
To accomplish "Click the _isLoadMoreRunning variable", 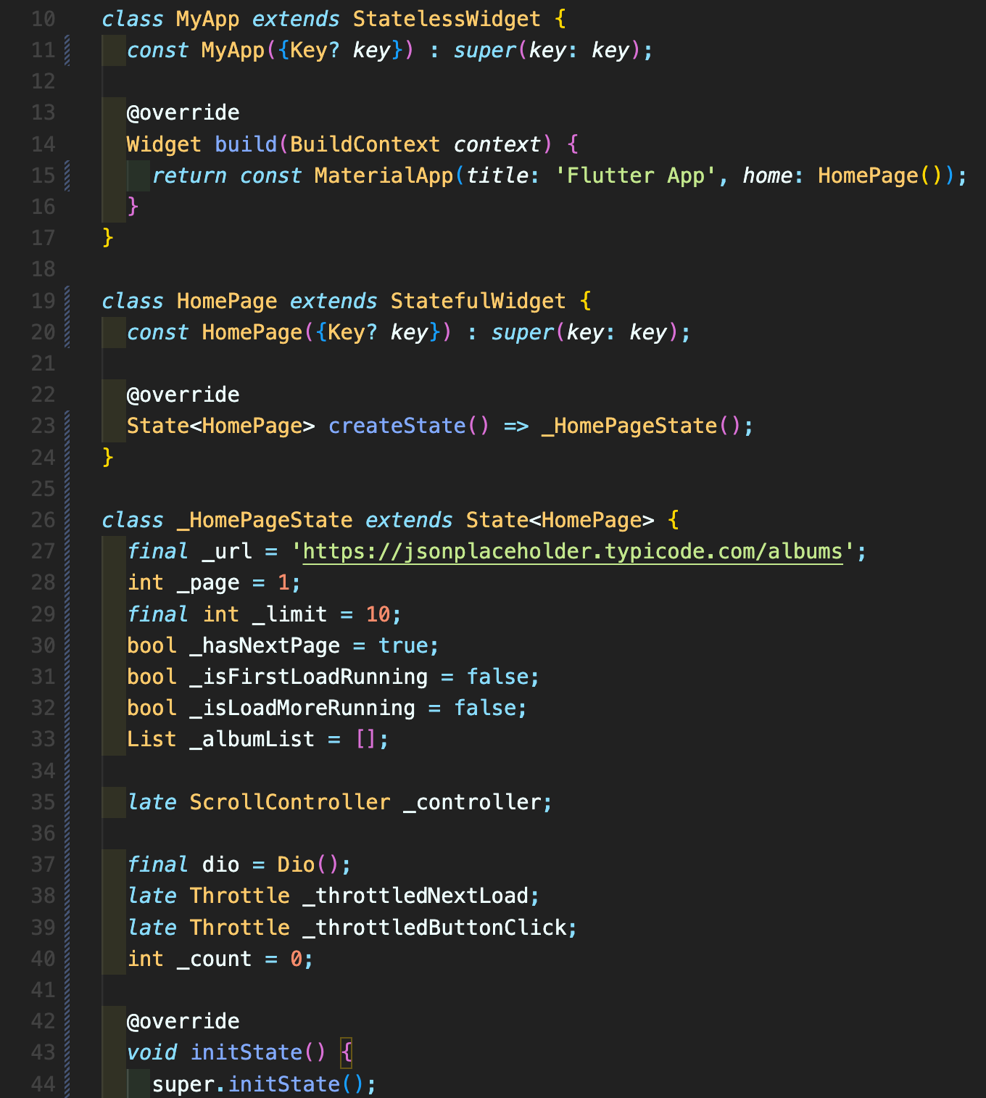I will pos(302,708).
